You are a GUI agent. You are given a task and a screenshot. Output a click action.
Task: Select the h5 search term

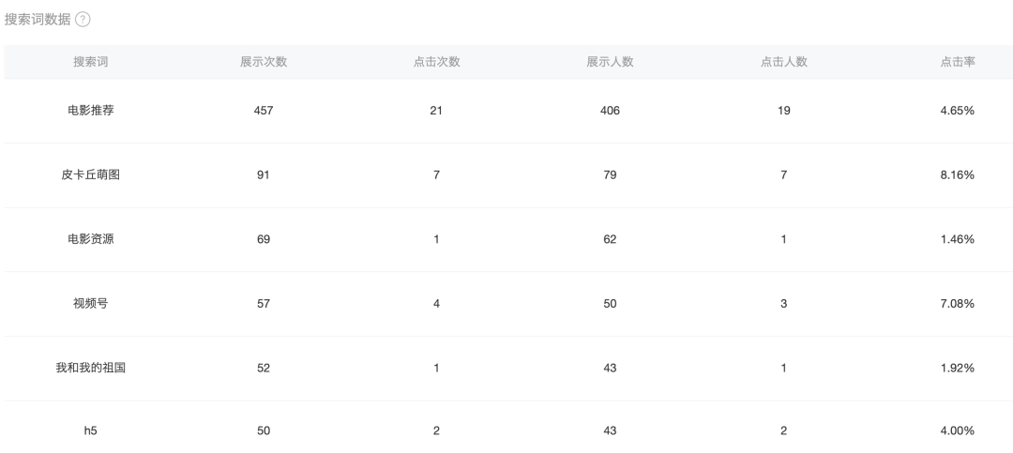tap(90, 430)
